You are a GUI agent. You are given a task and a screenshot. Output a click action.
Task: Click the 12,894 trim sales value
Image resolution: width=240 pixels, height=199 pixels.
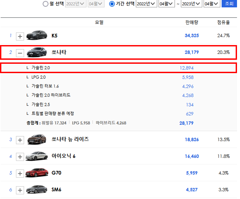[x=187, y=68]
